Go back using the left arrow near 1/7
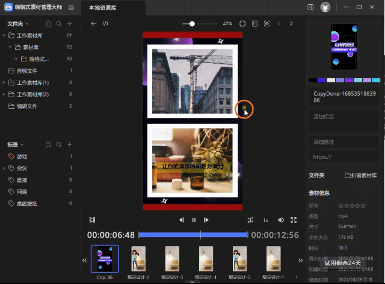Viewport: 385px width, 284px height. coord(94,23)
